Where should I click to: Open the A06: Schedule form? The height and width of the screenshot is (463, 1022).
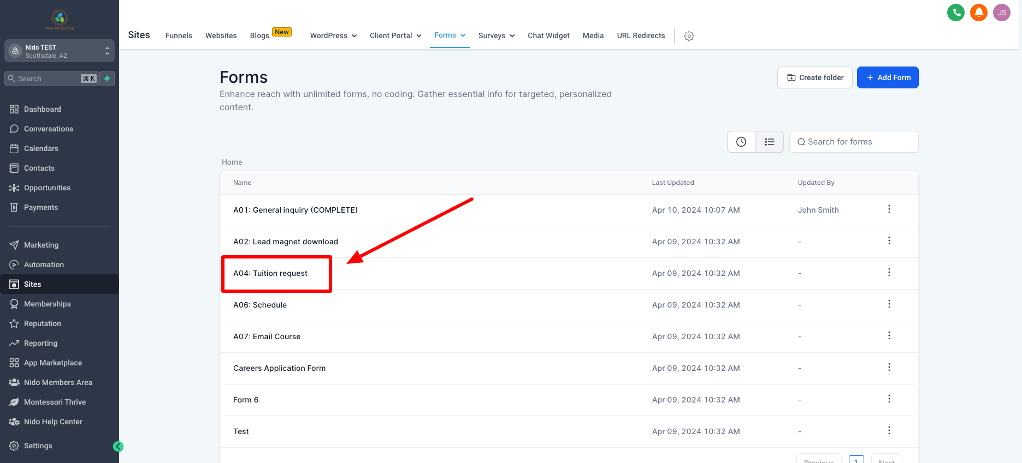(x=260, y=305)
